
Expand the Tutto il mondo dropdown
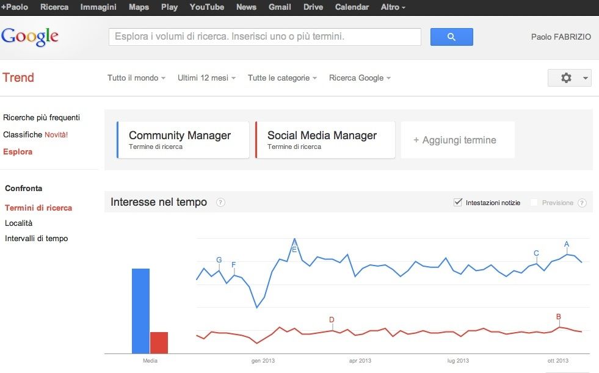[136, 78]
